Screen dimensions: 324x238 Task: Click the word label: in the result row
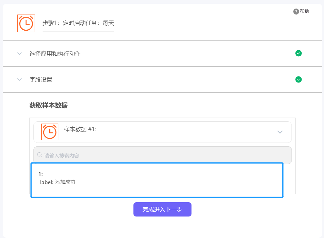[47, 182]
